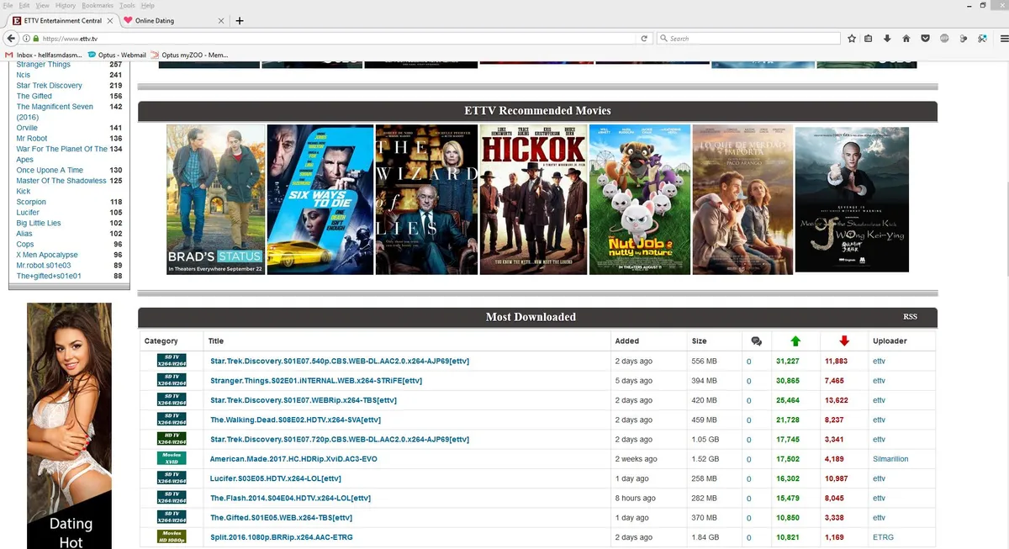1009x549 pixels.
Task: Click category badge of The.Flash.2014.S04E04 row
Action: [172, 497]
